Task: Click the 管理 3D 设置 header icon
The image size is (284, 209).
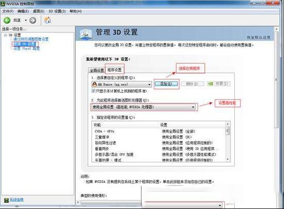Action: tap(86, 34)
